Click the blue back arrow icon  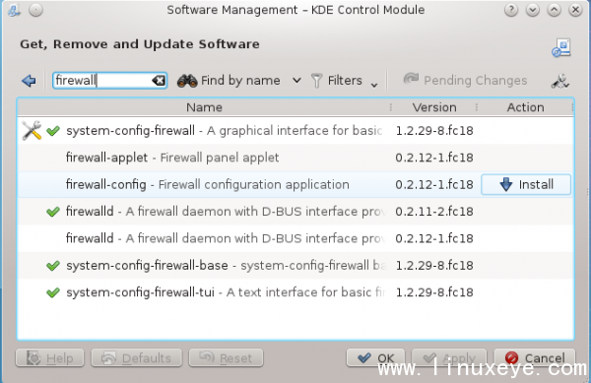[x=29, y=81]
